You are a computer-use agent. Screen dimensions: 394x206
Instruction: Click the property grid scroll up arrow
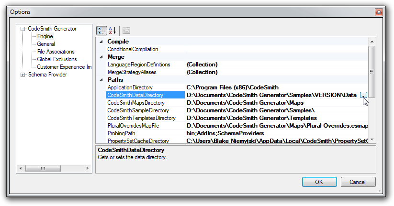pyautogui.click(x=372, y=42)
